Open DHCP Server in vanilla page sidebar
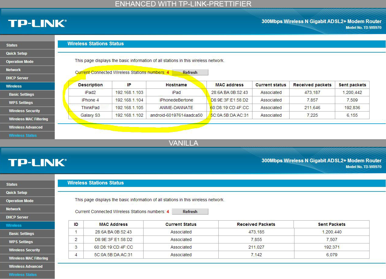The height and width of the screenshot is (279, 386). tap(27, 217)
